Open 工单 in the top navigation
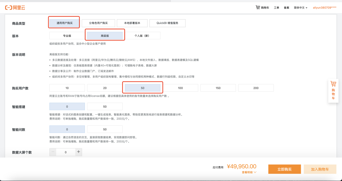This screenshot has height=181, width=342. 276,8
